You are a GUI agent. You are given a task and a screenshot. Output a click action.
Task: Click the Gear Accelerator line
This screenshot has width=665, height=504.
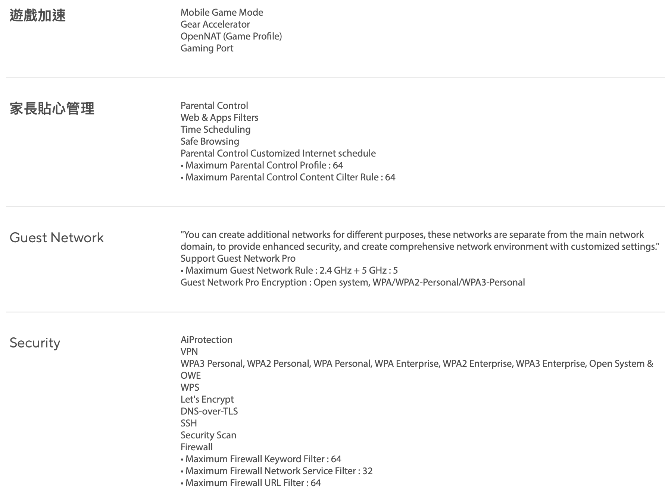click(x=215, y=25)
